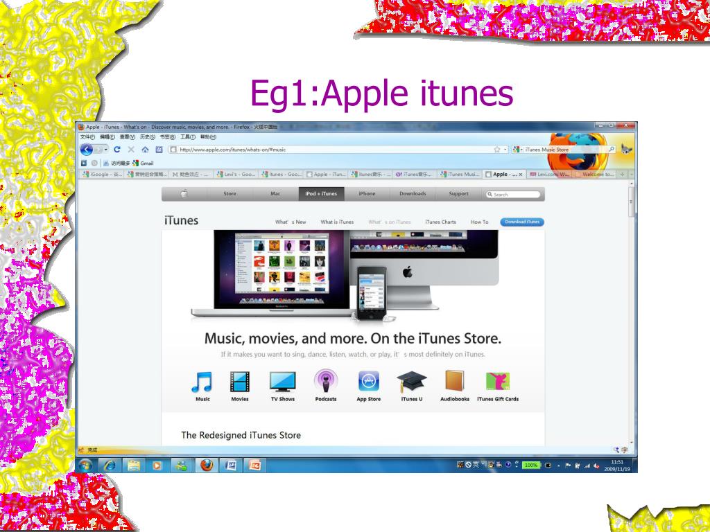Switch to the itunes - Goo... tab
Screen dimensions: 710x532
(281, 174)
